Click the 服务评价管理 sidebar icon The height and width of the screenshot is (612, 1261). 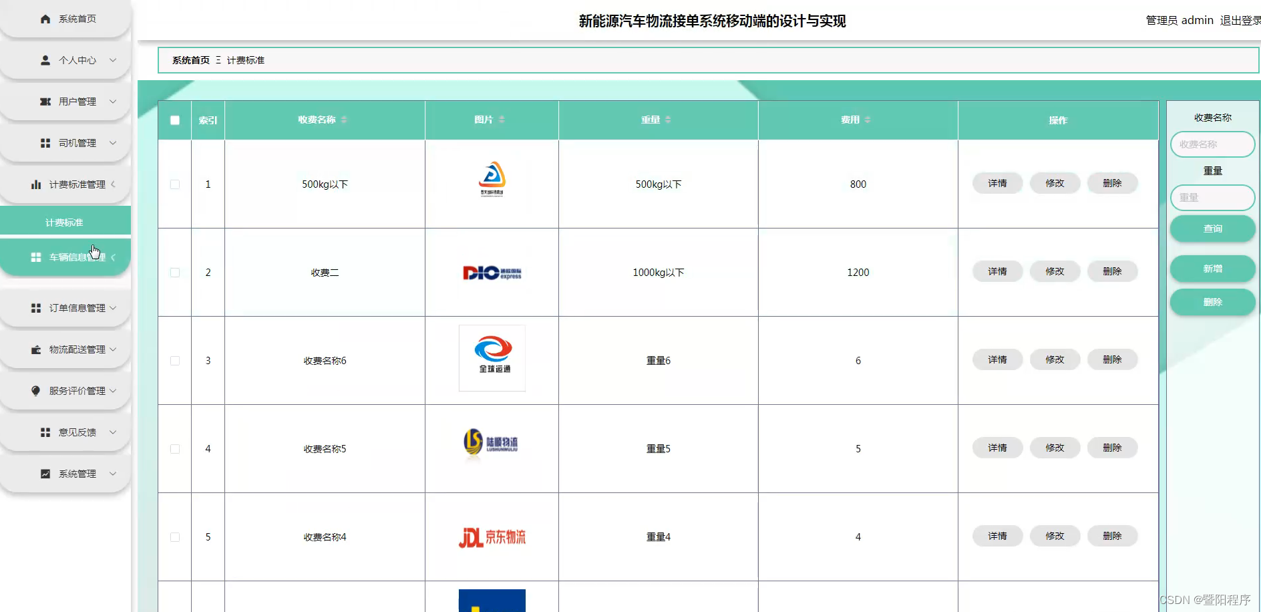(36, 391)
